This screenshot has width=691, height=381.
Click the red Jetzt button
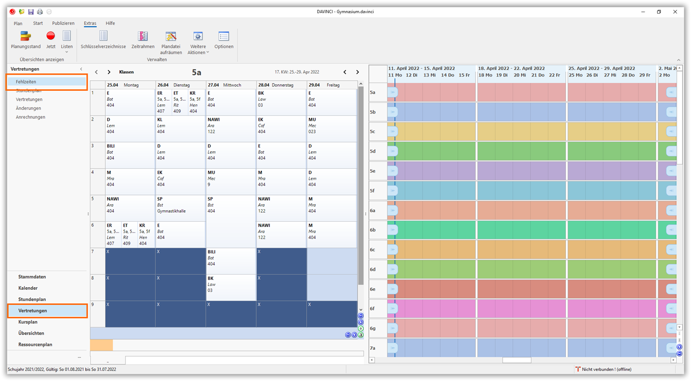[50, 39]
